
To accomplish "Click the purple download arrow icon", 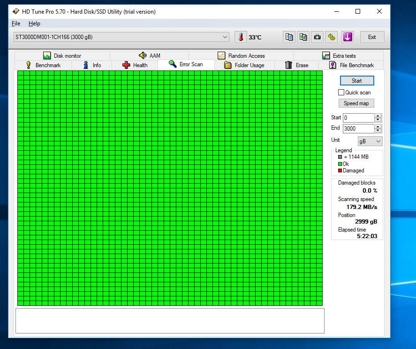I will pyautogui.click(x=348, y=37).
